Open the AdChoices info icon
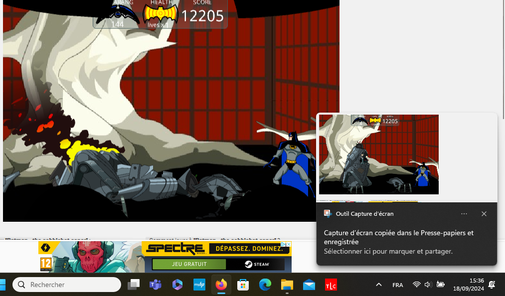The image size is (505, 296). coord(284,244)
